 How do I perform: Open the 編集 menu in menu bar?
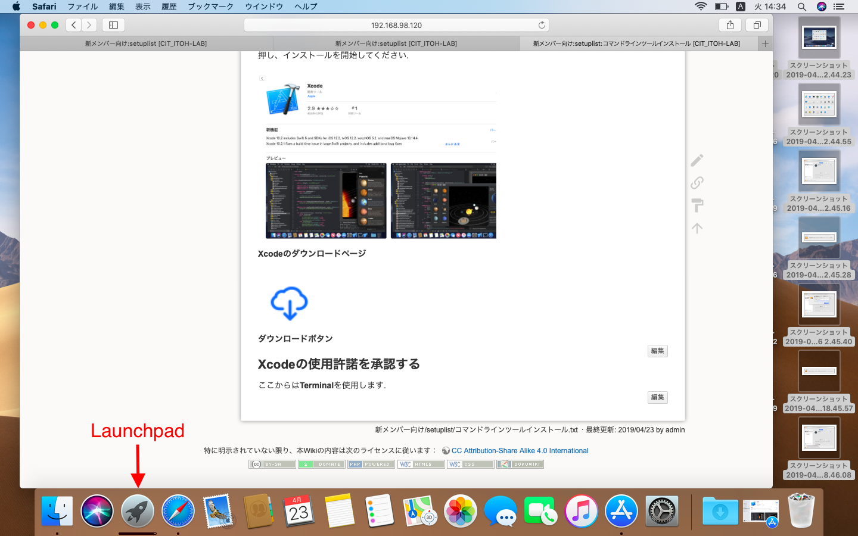coord(117,7)
